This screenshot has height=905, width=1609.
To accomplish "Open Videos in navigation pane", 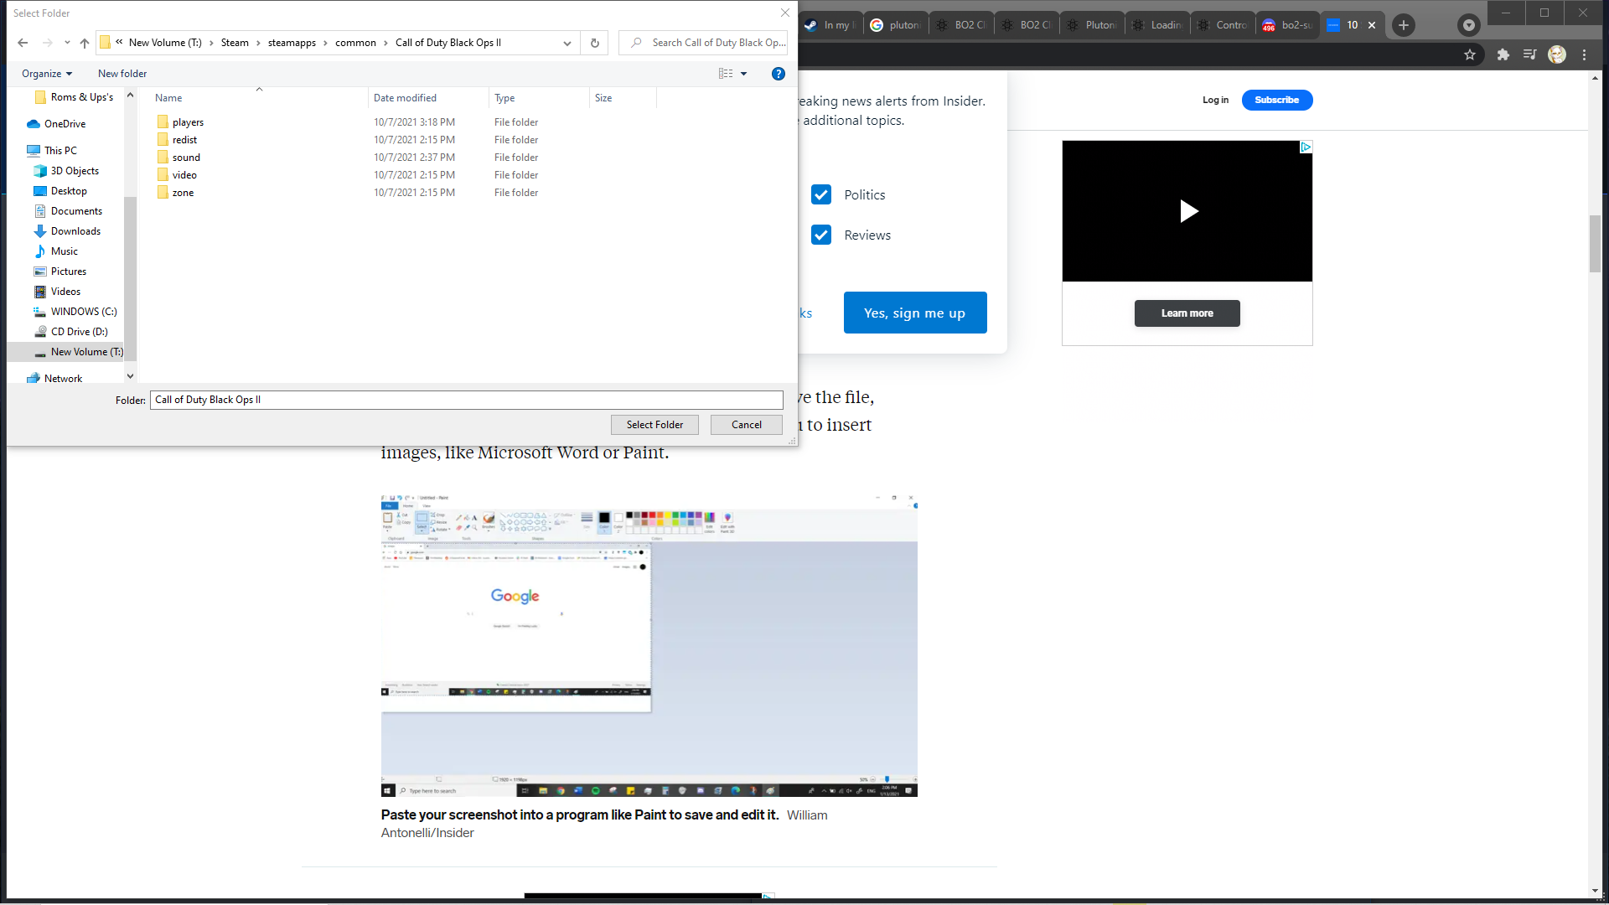I will (65, 292).
